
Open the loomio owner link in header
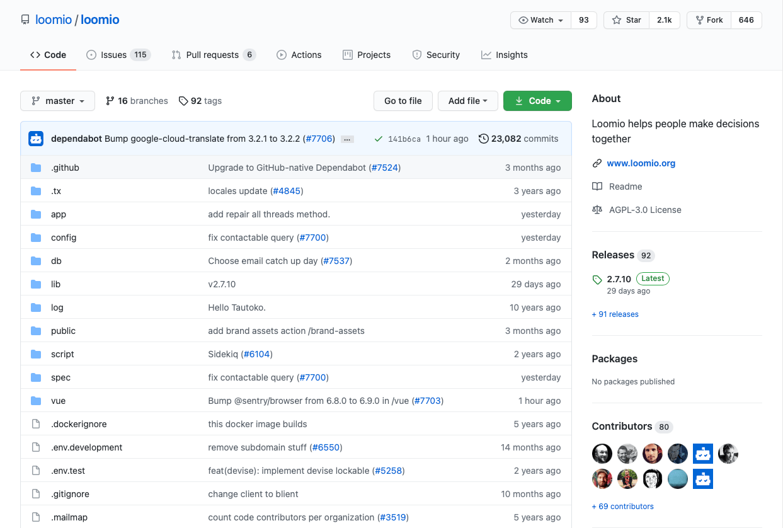(x=54, y=20)
